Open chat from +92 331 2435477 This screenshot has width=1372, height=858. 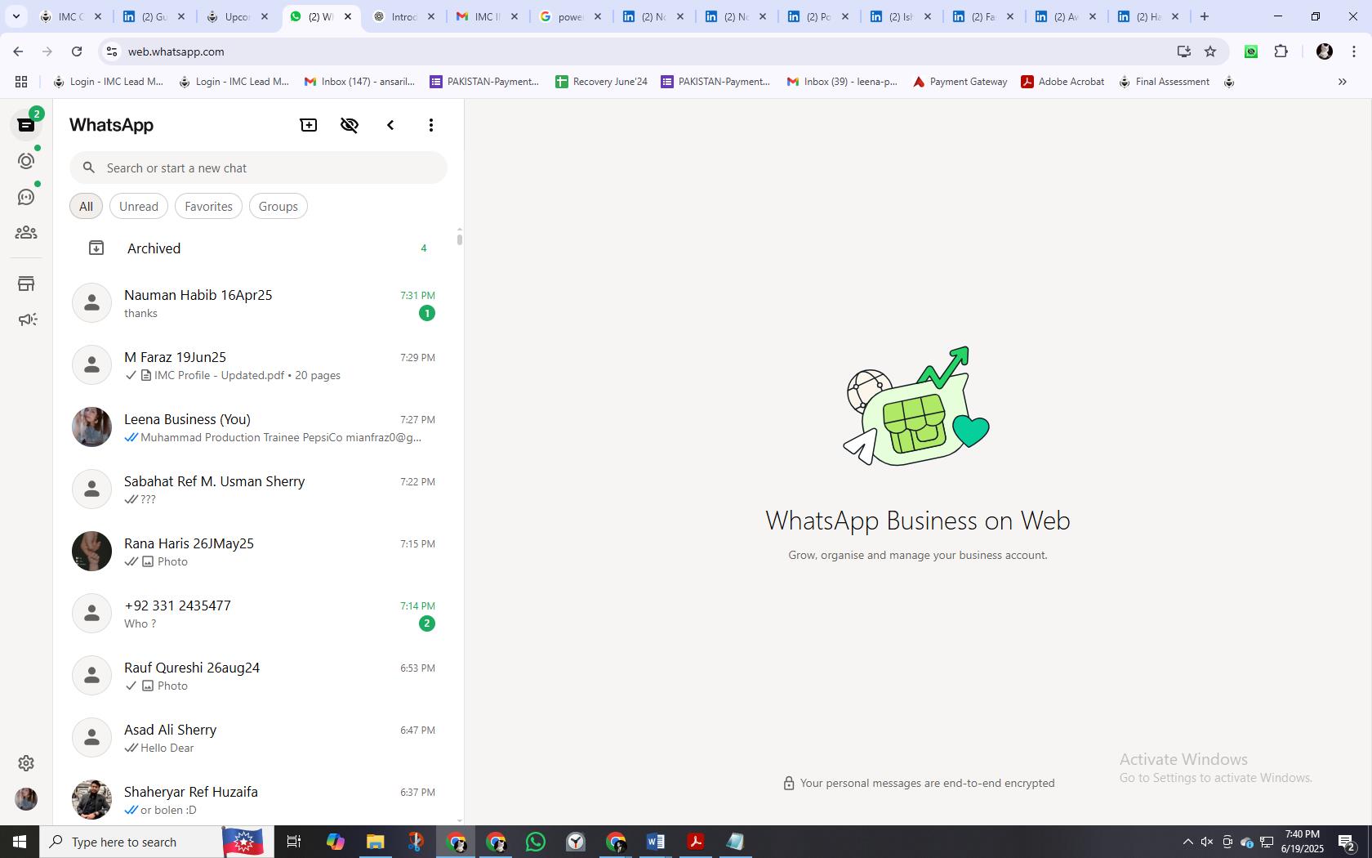[x=256, y=614]
